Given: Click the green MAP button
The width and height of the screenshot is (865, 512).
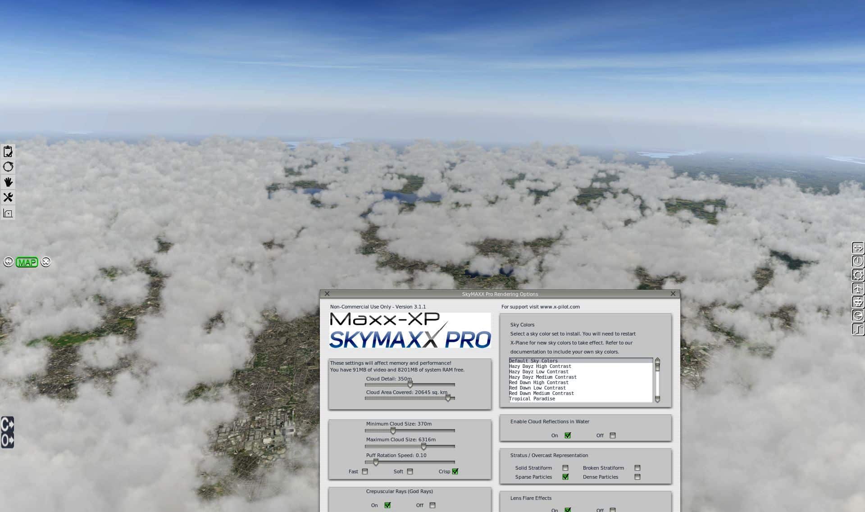Looking at the screenshot, I should click(x=27, y=263).
